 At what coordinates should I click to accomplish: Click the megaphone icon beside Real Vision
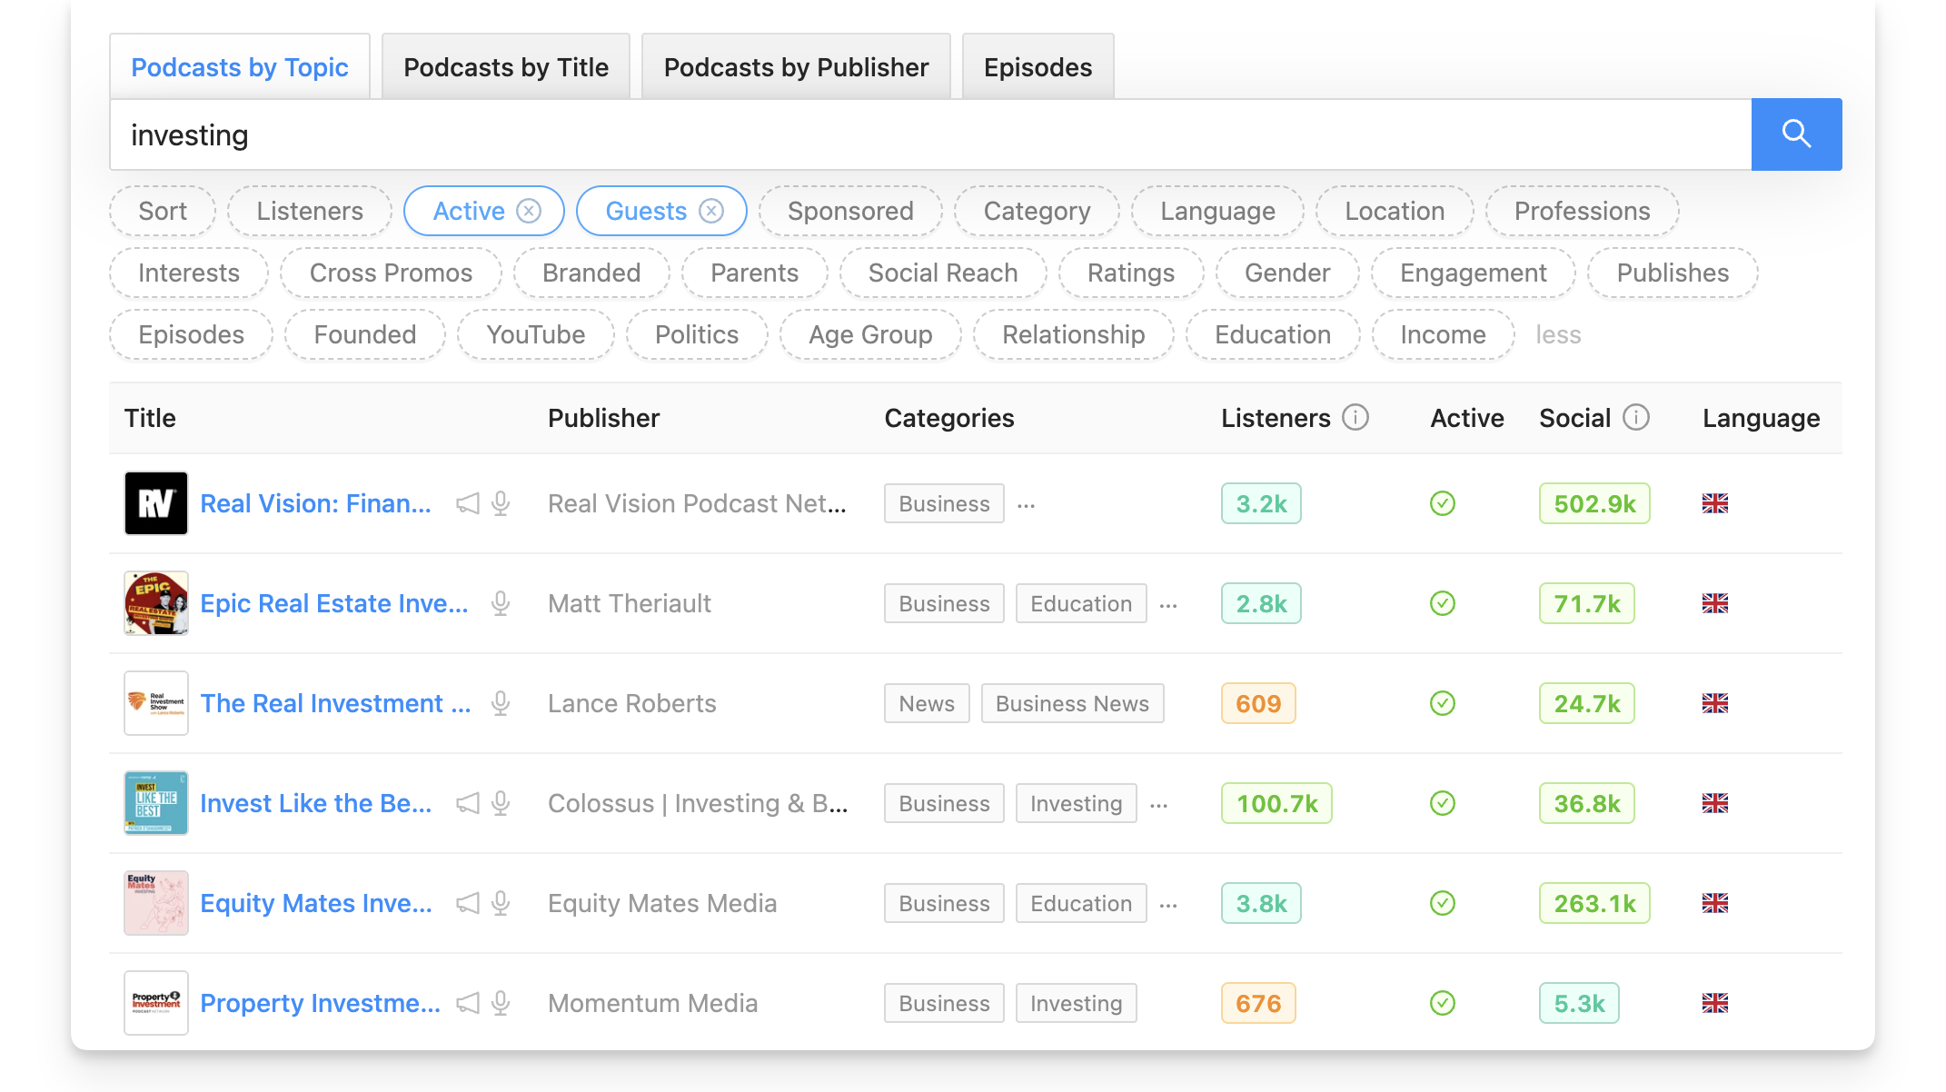tap(467, 503)
